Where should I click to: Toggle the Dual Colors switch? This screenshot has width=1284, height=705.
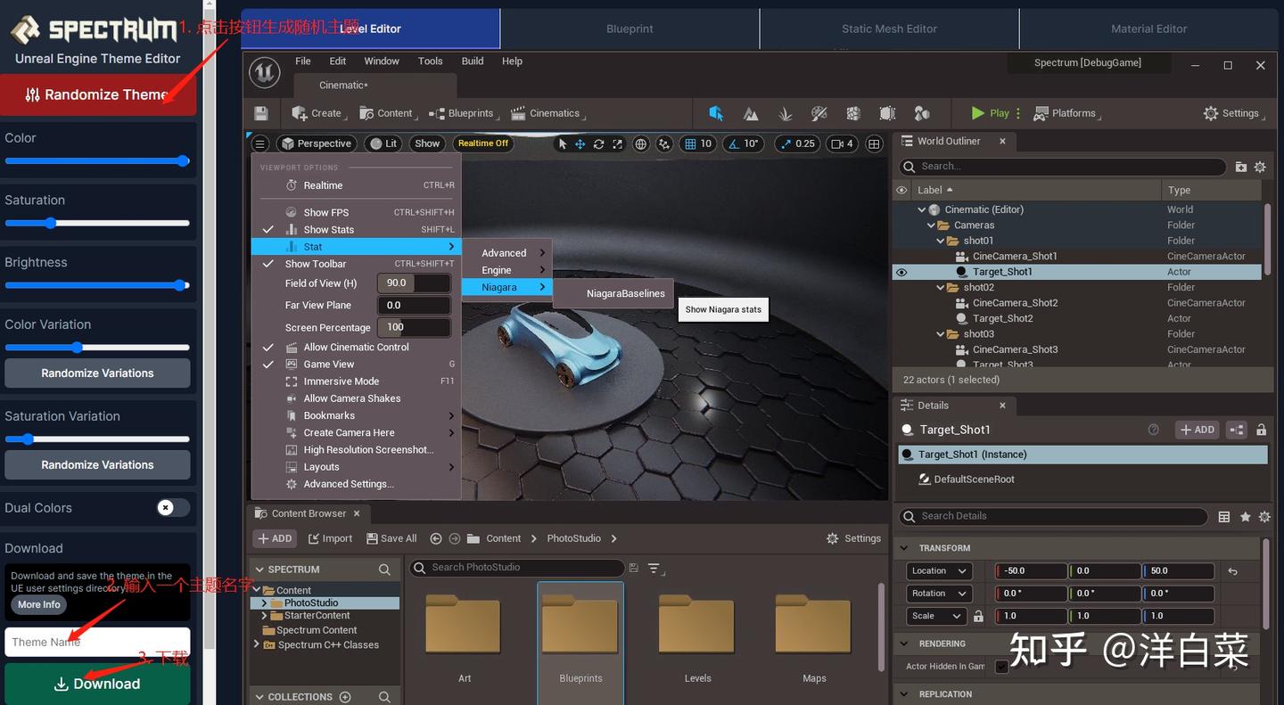(x=172, y=507)
